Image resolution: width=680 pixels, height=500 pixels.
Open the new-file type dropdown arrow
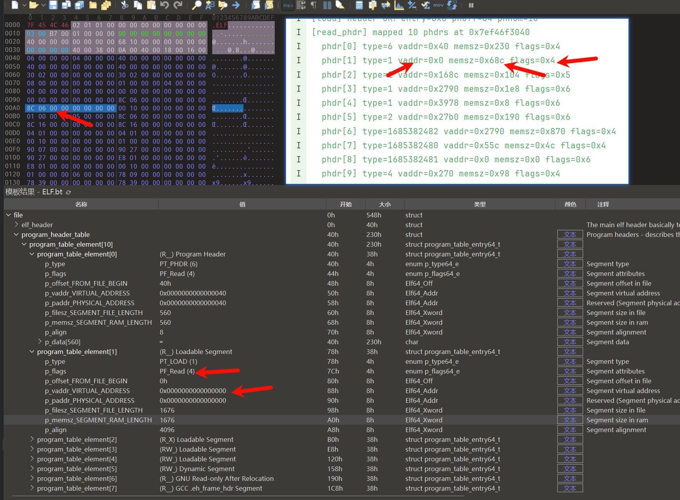pyautogui.click(x=24, y=5)
